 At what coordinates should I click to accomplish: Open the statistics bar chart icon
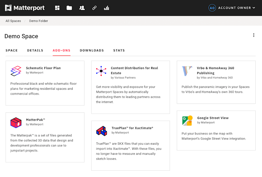point(106,8)
